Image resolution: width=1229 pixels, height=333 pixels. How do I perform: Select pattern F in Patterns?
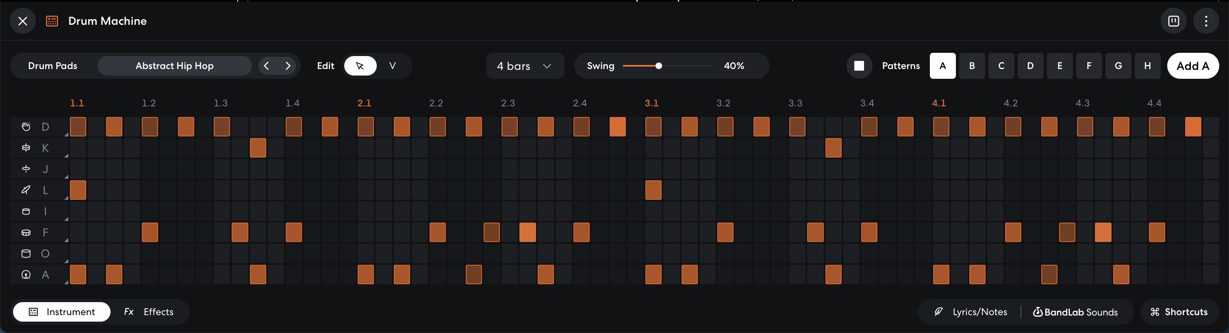1089,66
